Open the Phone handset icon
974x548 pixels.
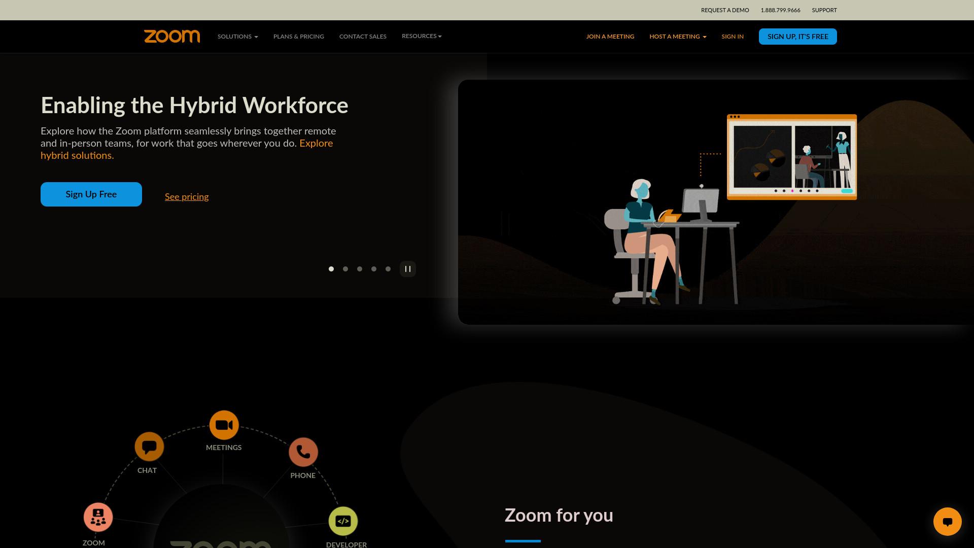click(303, 452)
